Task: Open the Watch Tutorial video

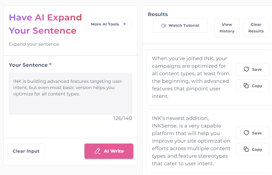Action: tap(180, 25)
